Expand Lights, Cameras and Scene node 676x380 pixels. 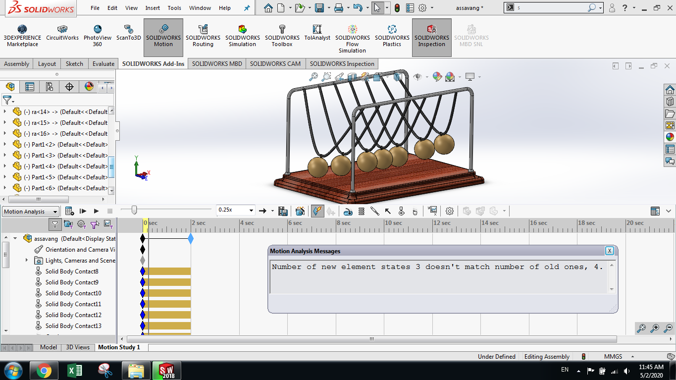coord(27,260)
